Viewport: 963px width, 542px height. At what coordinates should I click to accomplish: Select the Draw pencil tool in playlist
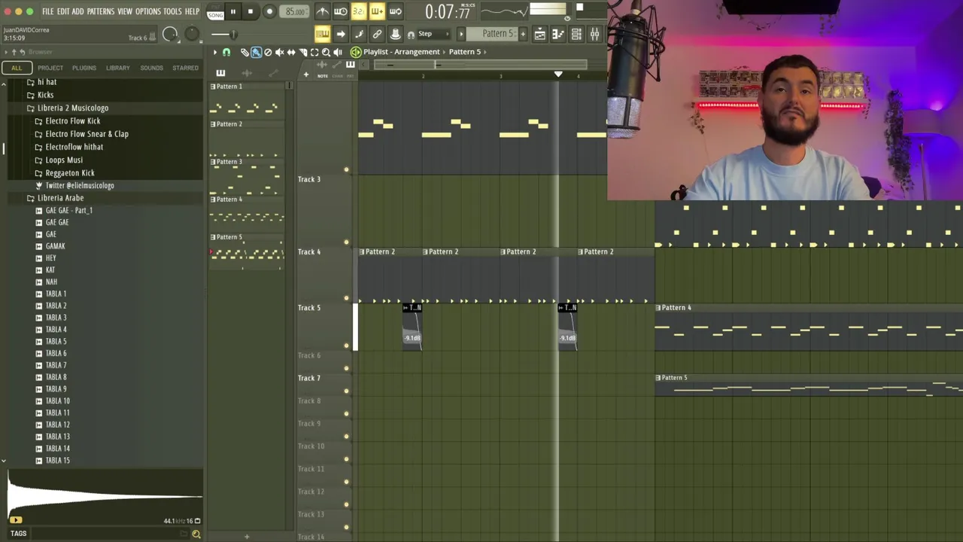pyautogui.click(x=245, y=52)
